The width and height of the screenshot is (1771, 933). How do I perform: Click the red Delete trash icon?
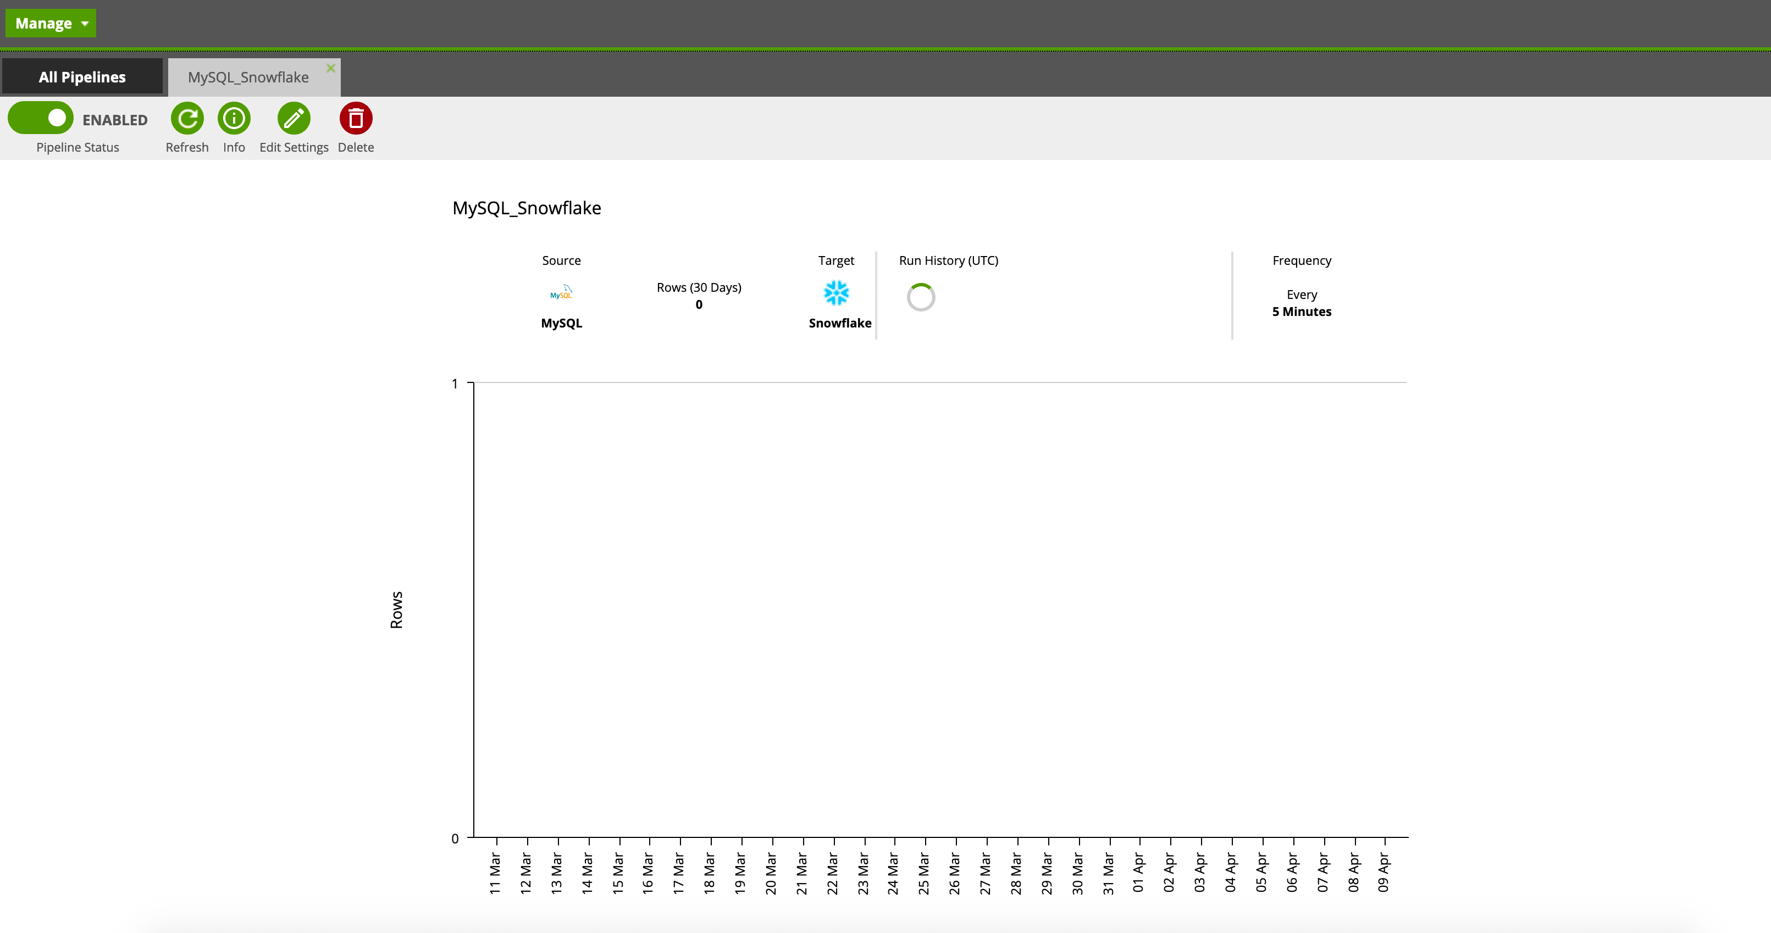click(x=356, y=118)
